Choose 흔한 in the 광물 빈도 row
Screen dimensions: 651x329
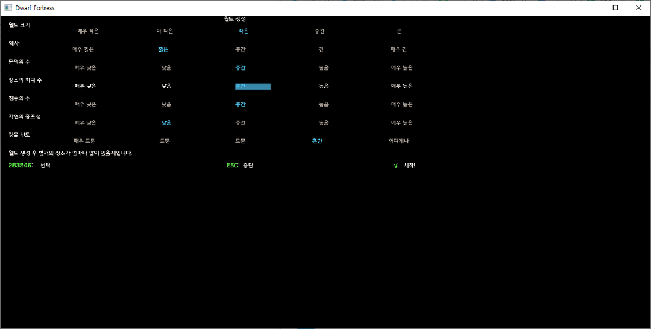click(317, 141)
